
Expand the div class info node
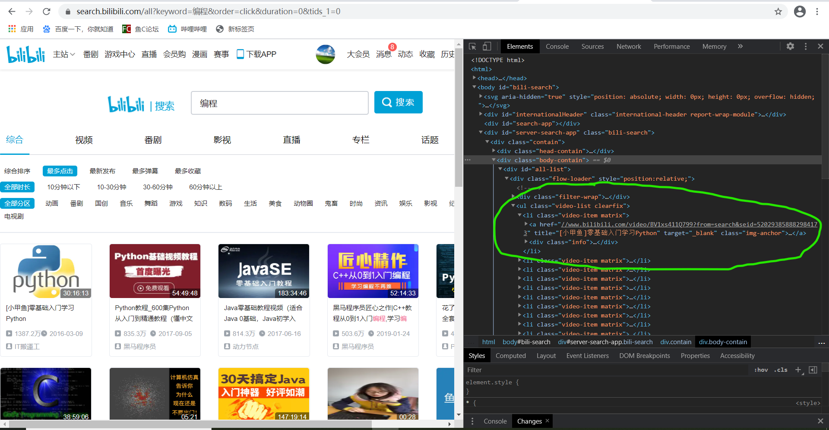tap(526, 242)
